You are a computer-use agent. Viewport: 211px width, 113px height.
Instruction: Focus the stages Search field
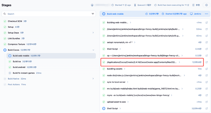pos(49,14)
